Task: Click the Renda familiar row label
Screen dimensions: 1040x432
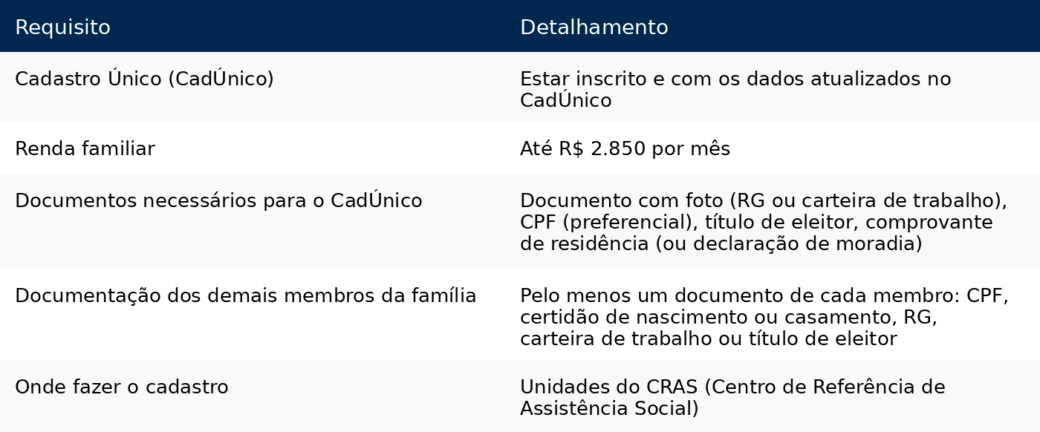Action: [x=85, y=149]
